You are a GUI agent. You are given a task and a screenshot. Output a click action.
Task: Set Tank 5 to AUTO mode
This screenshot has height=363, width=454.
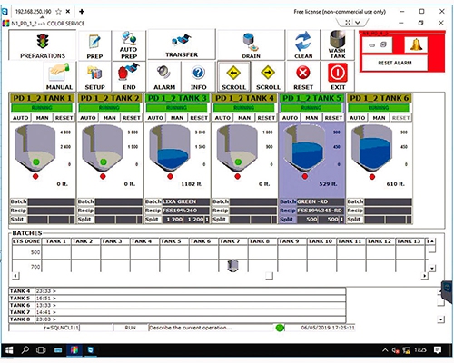click(x=290, y=118)
